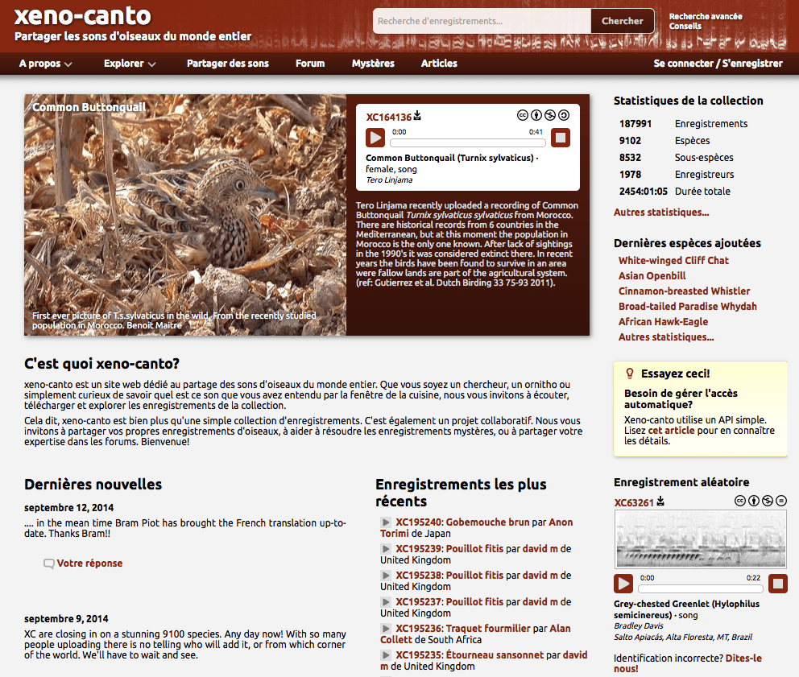Viewport: 799px width, 677px height.
Task: Click the share-alike license icon on XC164136
Action: 564,115
